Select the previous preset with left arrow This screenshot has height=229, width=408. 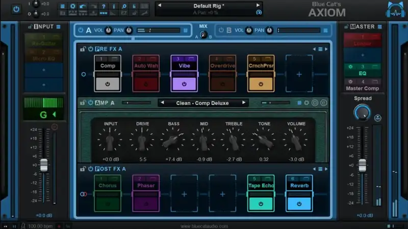160,5
